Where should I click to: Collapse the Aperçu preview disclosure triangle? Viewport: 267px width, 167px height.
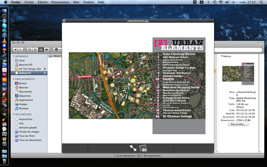click(222, 56)
